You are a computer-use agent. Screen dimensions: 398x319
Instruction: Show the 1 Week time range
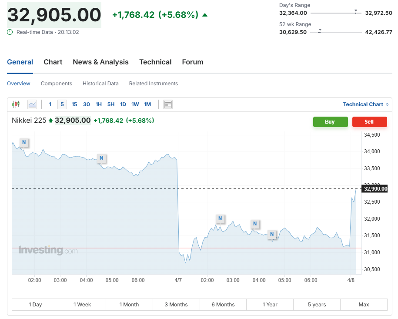pyautogui.click(x=82, y=305)
